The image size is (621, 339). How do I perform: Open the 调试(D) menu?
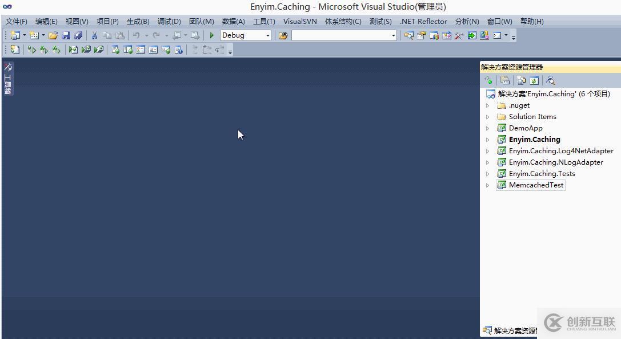(x=169, y=21)
